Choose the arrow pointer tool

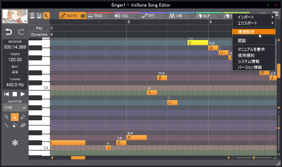click(7, 117)
